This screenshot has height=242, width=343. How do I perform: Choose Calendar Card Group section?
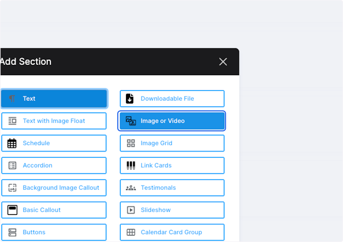pos(172,232)
